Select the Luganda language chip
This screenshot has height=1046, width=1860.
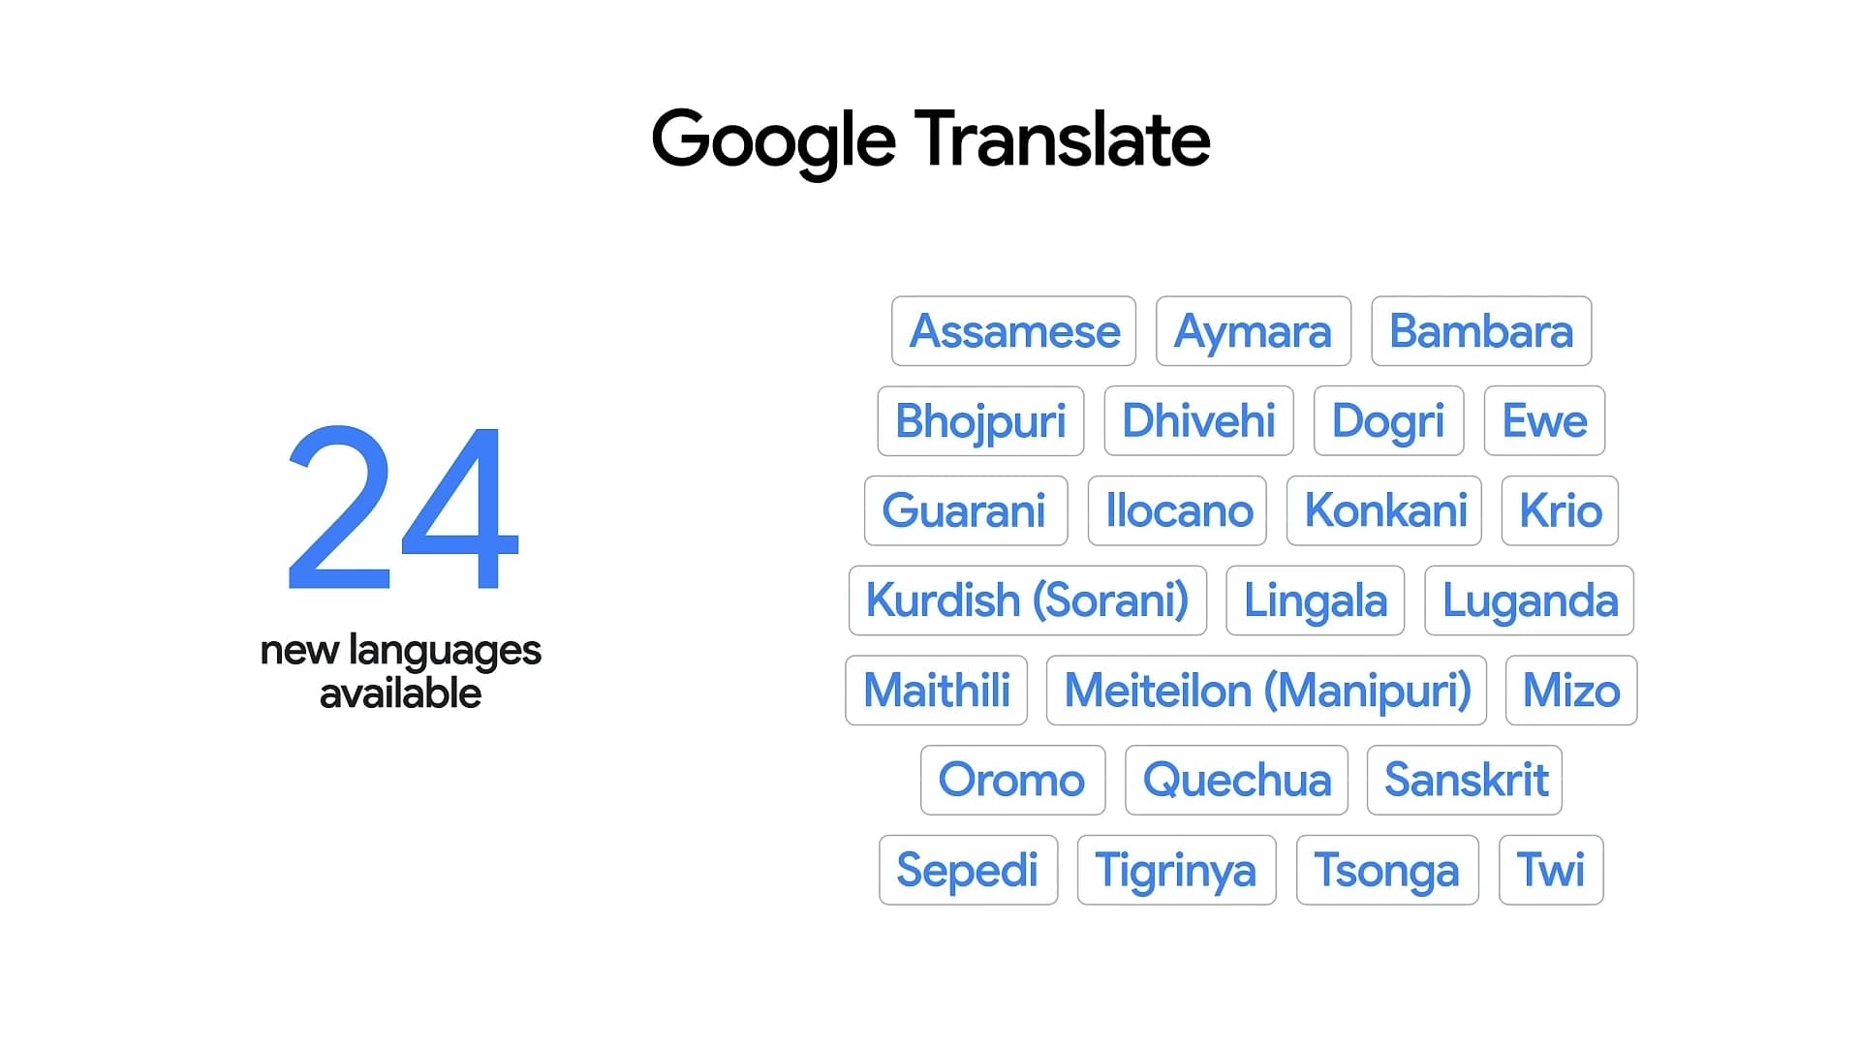click(x=1529, y=600)
